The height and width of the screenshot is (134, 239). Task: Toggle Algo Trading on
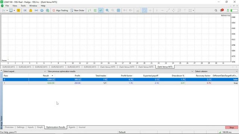click(60, 10)
